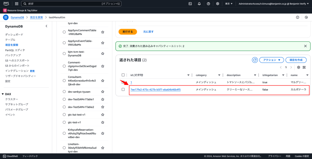The image size is (312, 159).
Task: Star the dev-TestSAMv1Table2 table
Action: click(x=103, y=107)
